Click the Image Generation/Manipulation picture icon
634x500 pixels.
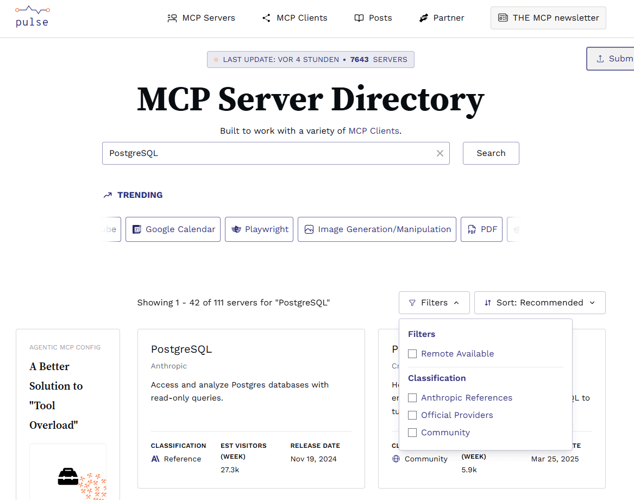[310, 229]
